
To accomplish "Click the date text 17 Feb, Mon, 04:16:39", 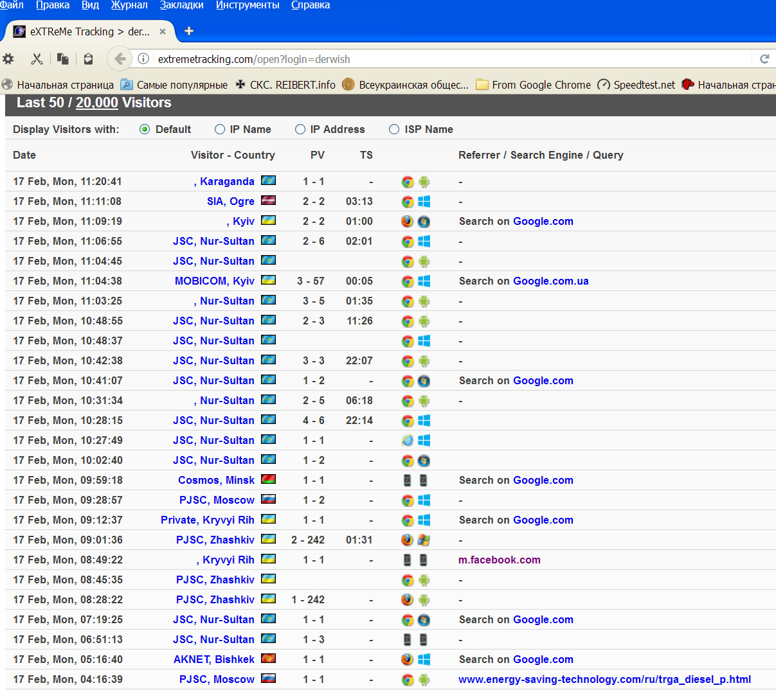I will click(x=68, y=679).
